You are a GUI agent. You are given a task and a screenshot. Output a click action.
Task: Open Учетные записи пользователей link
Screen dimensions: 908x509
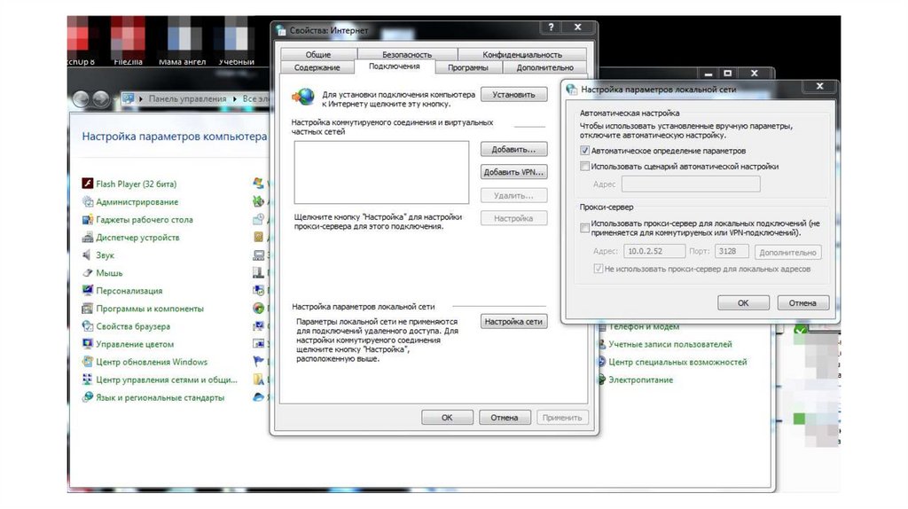coord(670,344)
